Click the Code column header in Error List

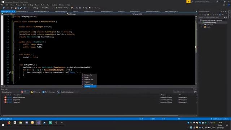coord(9,95)
